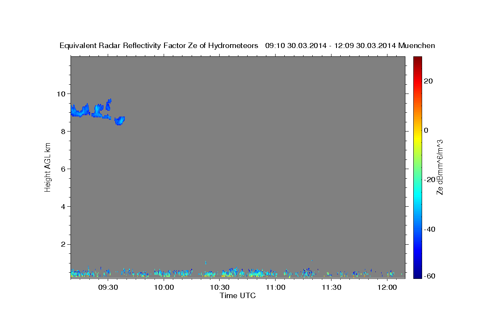Click the plot title 'Equivalent Radar Reflectivity Factor Ze of Hydrometeors'

(x=159, y=46)
